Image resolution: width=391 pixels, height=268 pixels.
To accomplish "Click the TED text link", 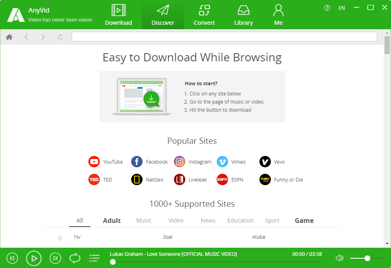I will pos(108,180).
